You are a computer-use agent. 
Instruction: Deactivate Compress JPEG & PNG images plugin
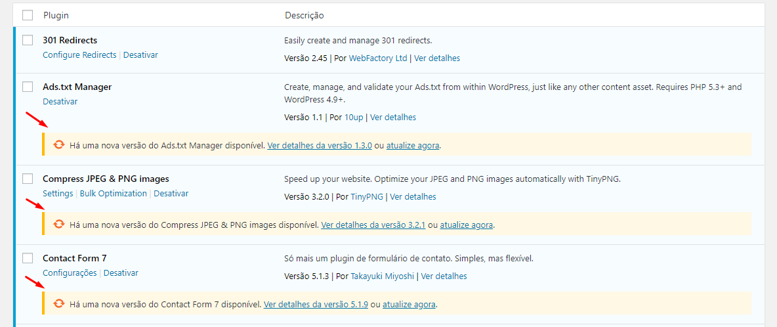click(x=171, y=193)
